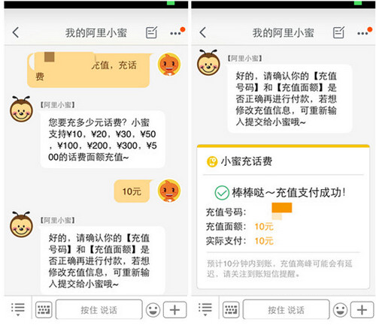Tap the bee avatar in right chat
The width and height of the screenshot is (376, 331).
(x=208, y=62)
